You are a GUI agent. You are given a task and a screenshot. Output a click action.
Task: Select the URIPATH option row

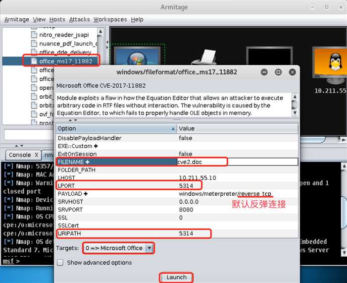177,233
